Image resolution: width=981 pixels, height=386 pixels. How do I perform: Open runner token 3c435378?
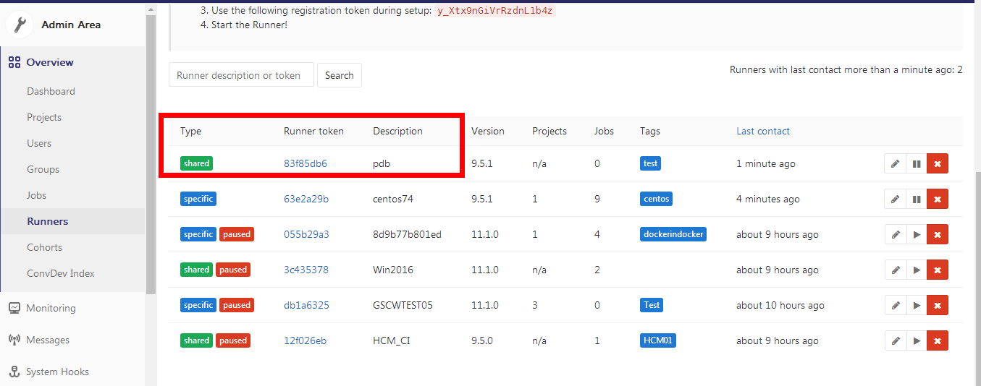point(306,270)
